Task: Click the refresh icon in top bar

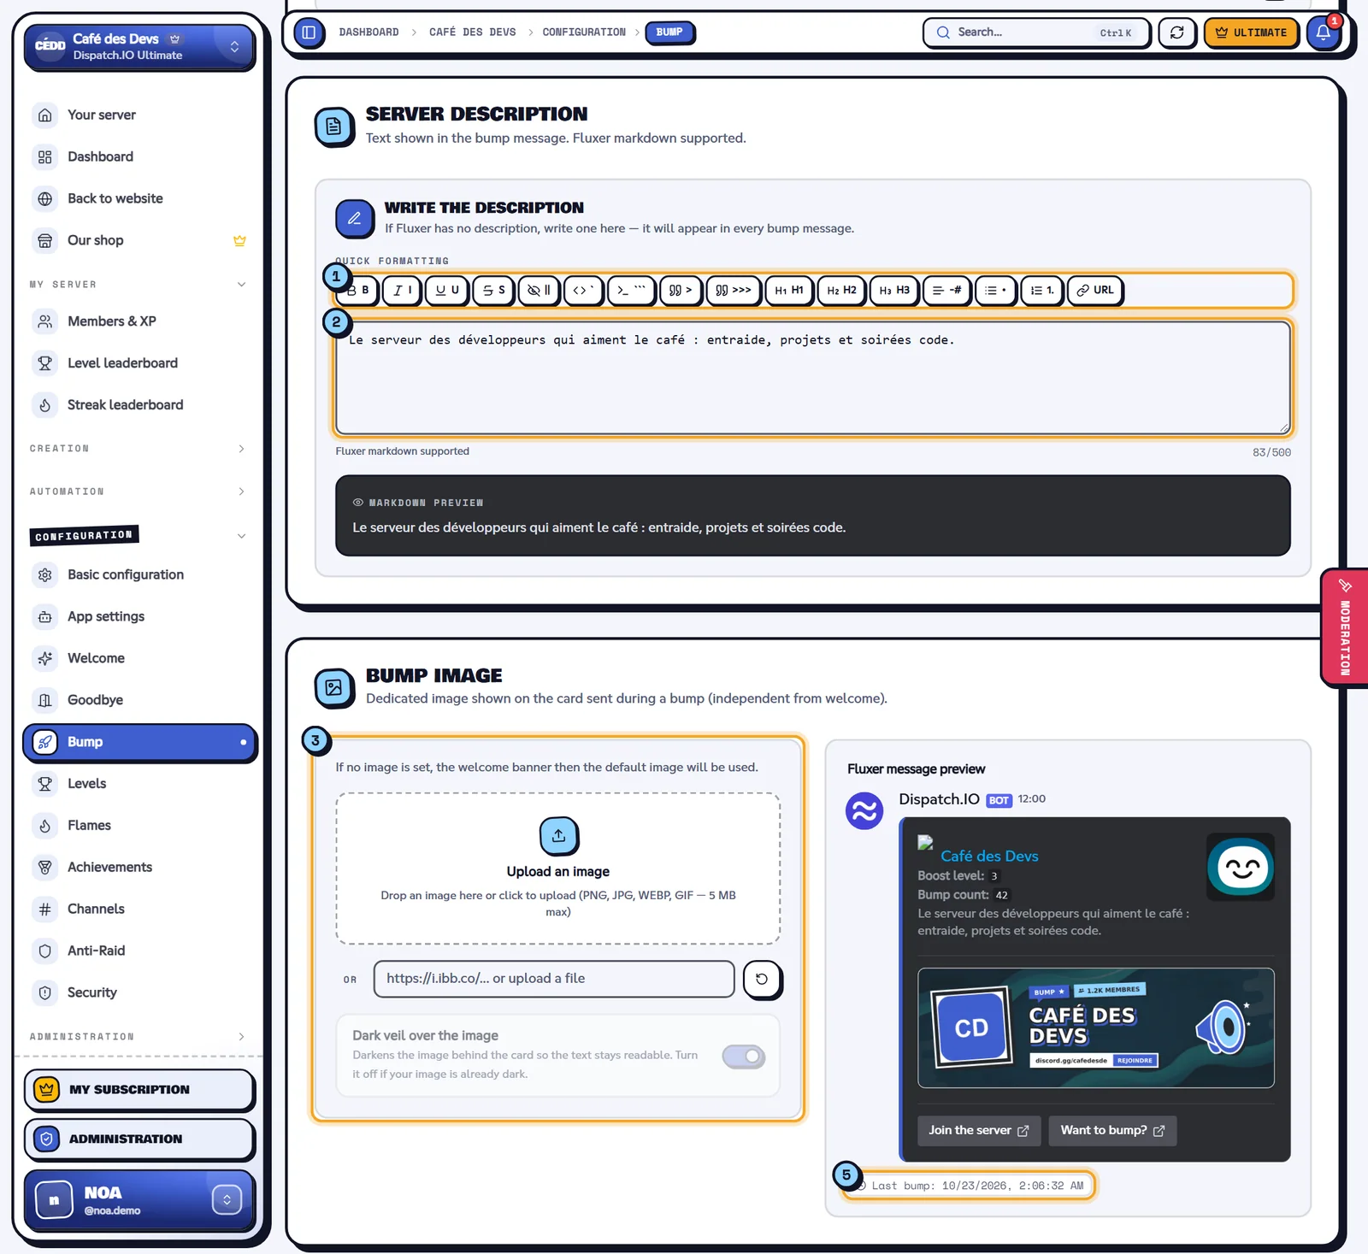Action: click(1177, 32)
